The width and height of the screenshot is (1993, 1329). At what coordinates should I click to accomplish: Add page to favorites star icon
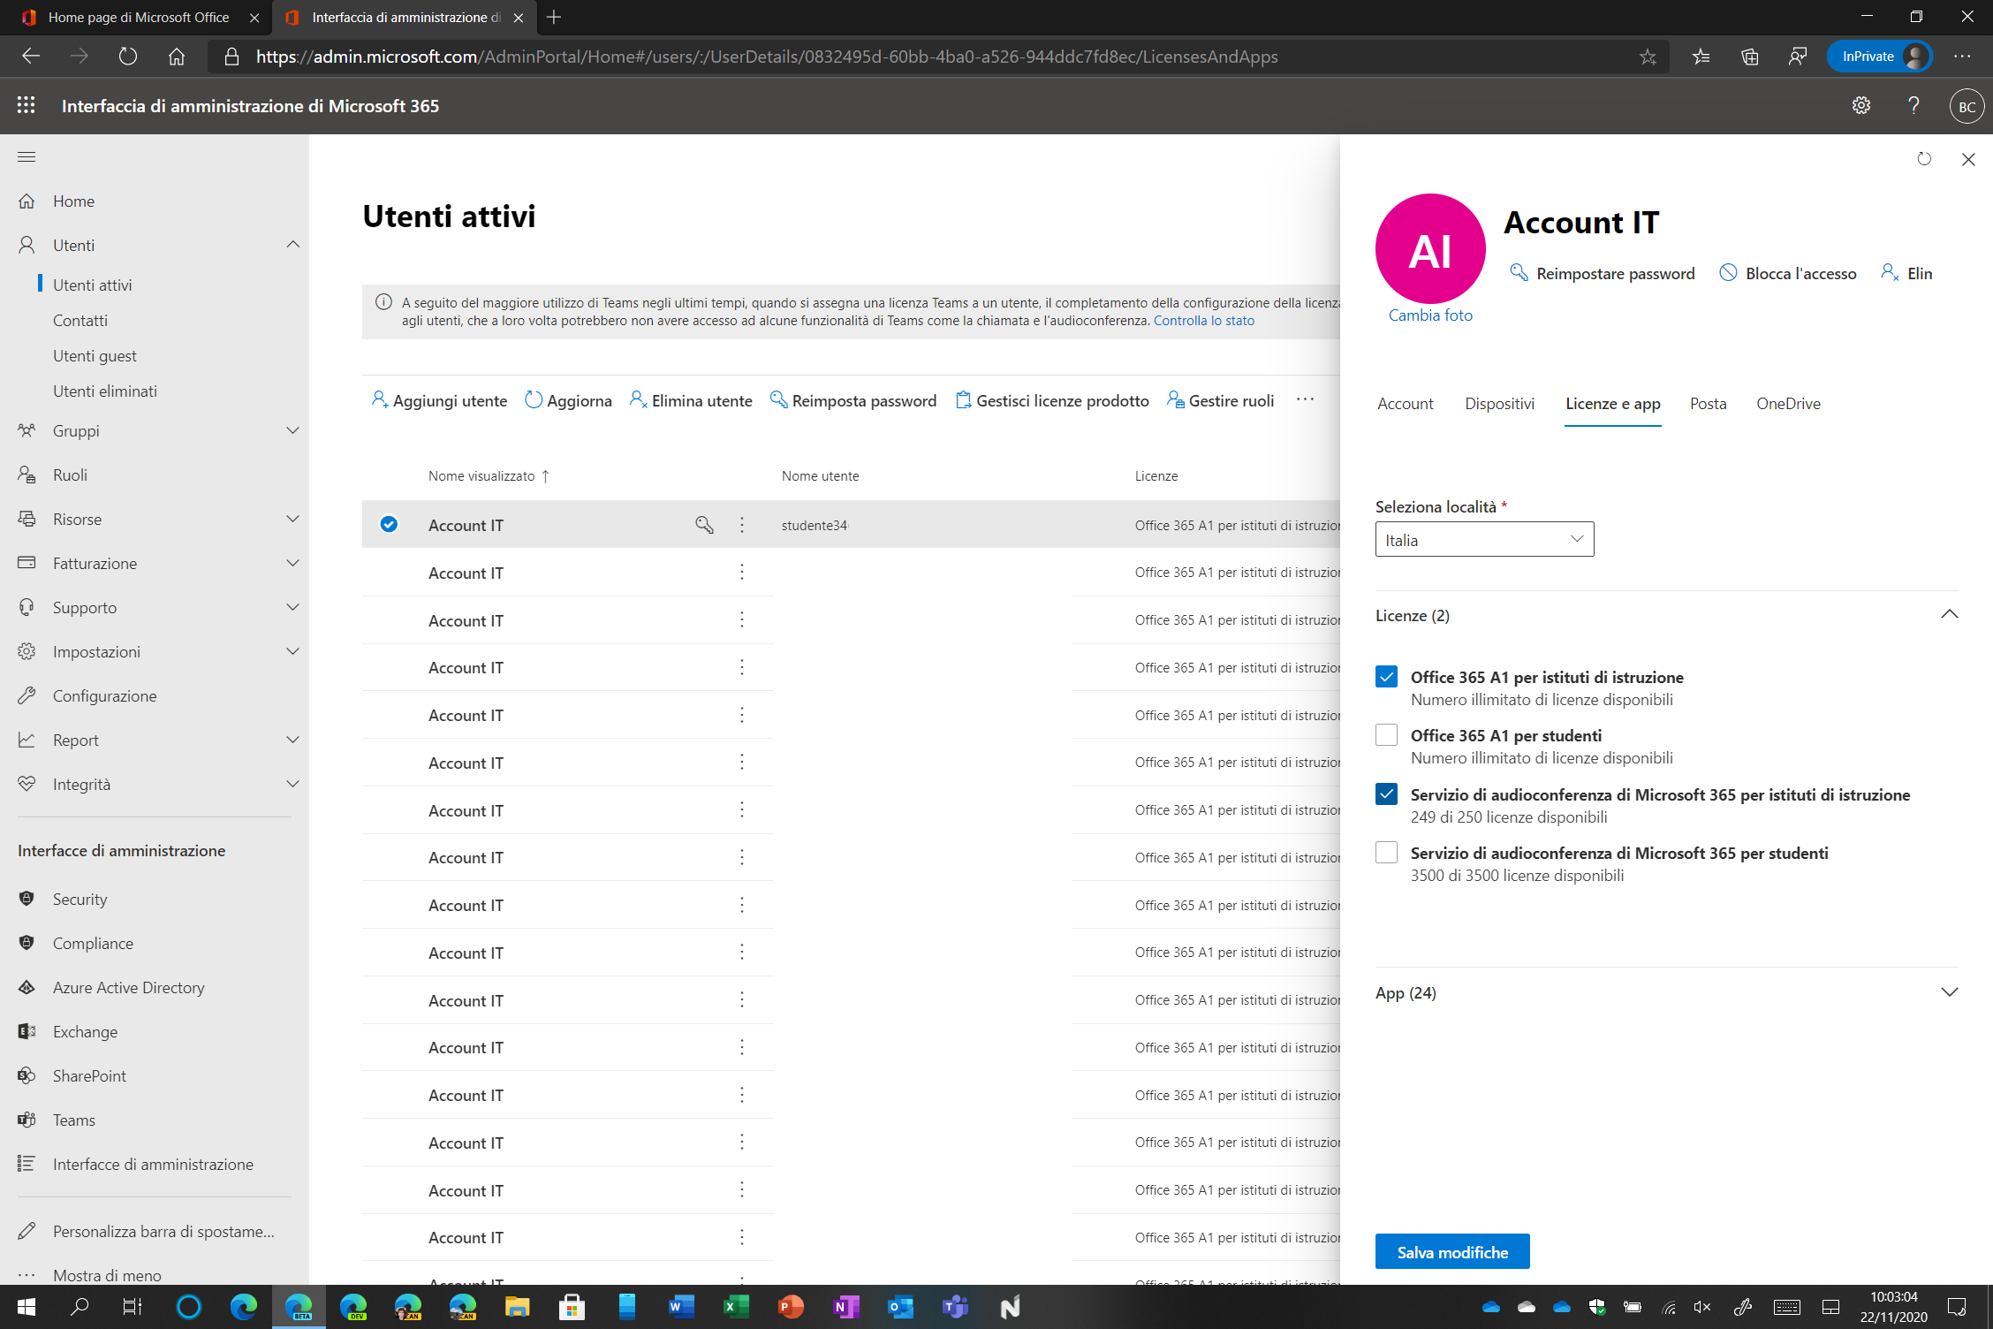(1648, 57)
